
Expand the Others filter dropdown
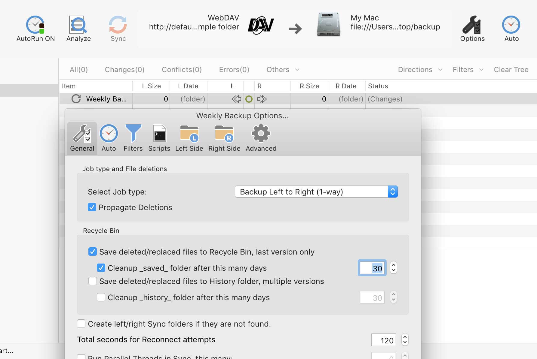pyautogui.click(x=283, y=70)
